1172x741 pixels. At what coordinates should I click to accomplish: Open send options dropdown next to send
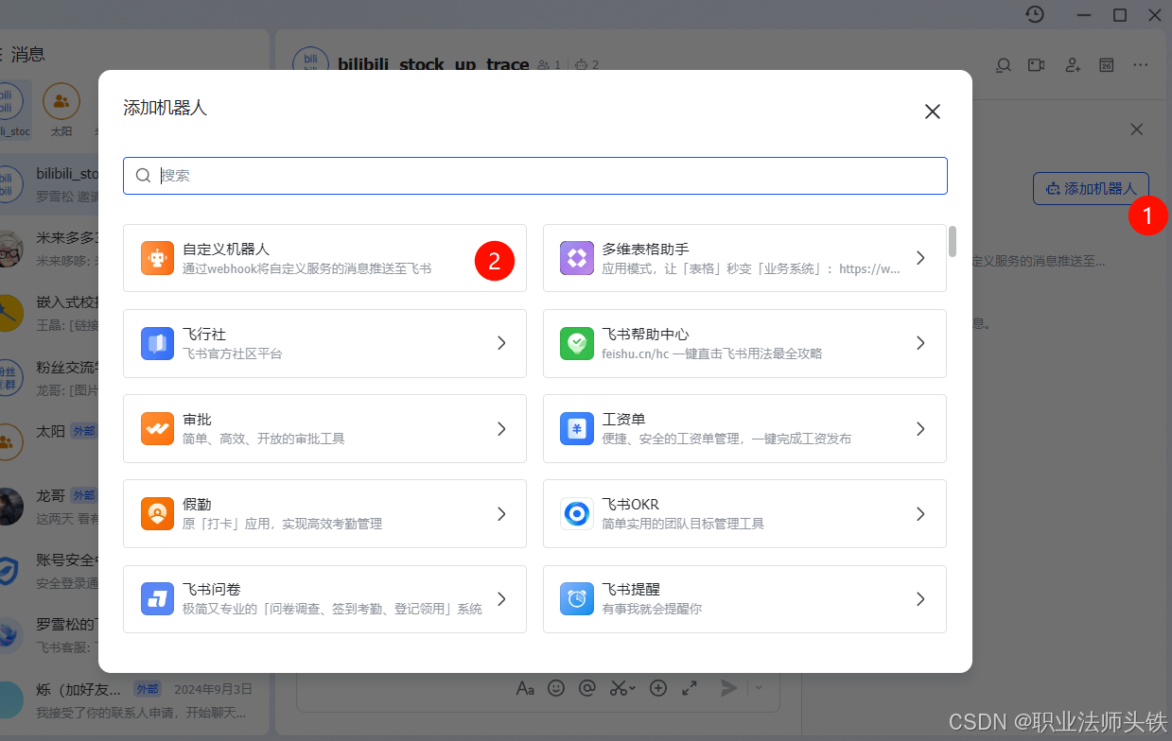pyautogui.click(x=758, y=688)
